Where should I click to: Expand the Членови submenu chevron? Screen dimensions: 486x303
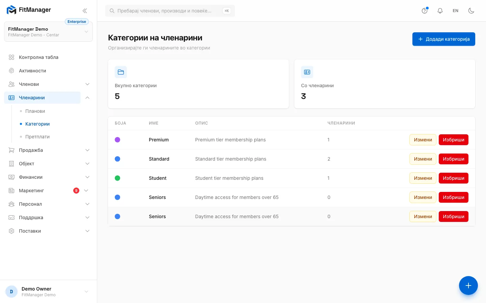click(x=87, y=84)
